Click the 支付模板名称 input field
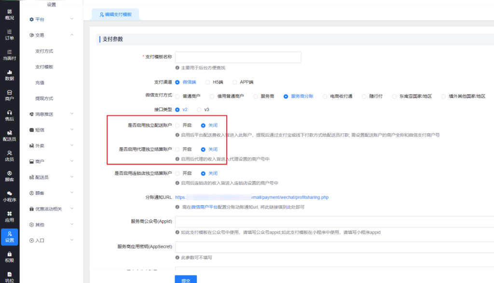The height and width of the screenshot is (283, 494). coord(238,57)
